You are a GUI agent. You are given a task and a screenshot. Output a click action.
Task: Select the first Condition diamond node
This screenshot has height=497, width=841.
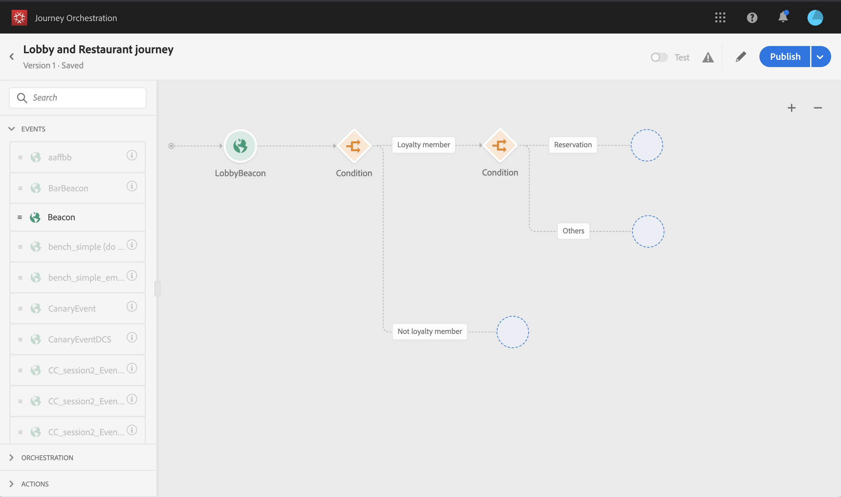pos(354,146)
